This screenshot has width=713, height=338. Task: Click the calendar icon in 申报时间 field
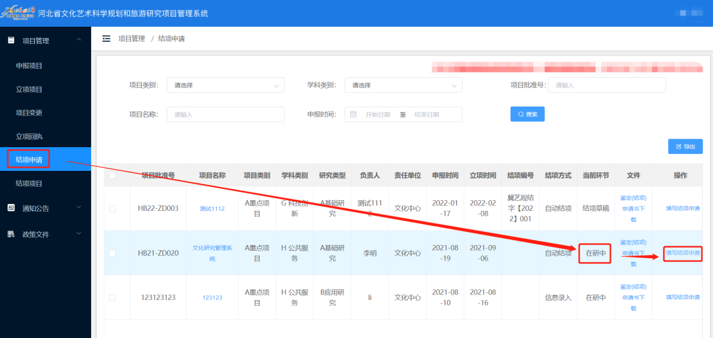pyautogui.click(x=353, y=115)
